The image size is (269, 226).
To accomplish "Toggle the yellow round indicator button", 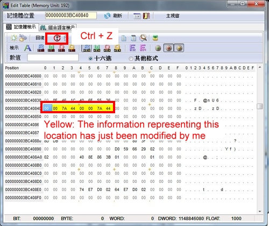I will [x=179, y=48].
